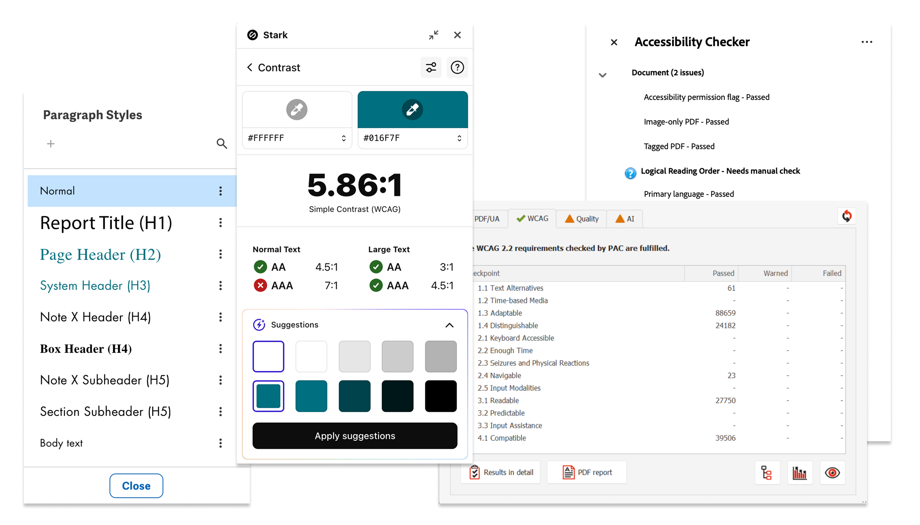This screenshot has height=525, width=920.
Task: Open PAC statistics chart icon
Action: click(800, 473)
